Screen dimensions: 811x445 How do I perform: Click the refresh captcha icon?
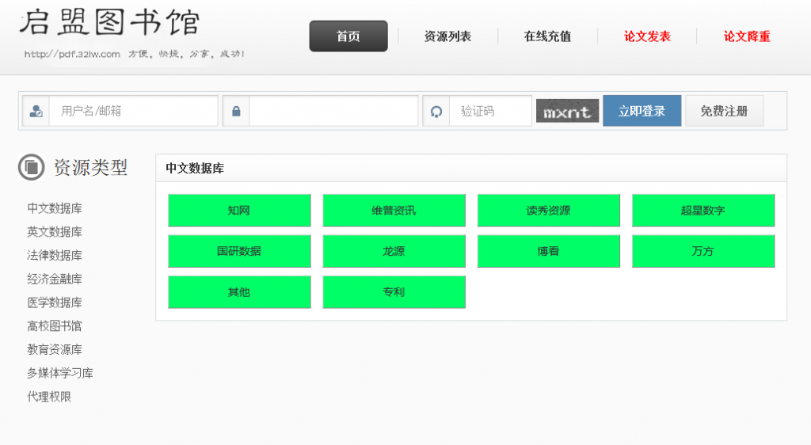(436, 111)
